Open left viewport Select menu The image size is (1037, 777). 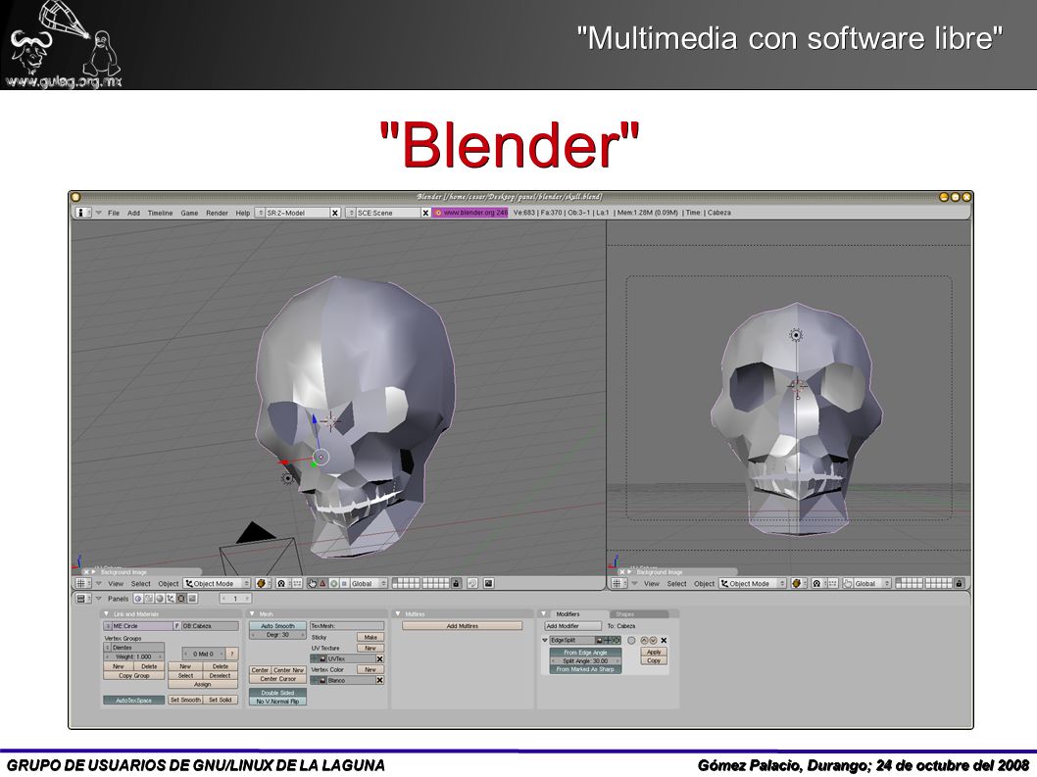pyautogui.click(x=141, y=584)
